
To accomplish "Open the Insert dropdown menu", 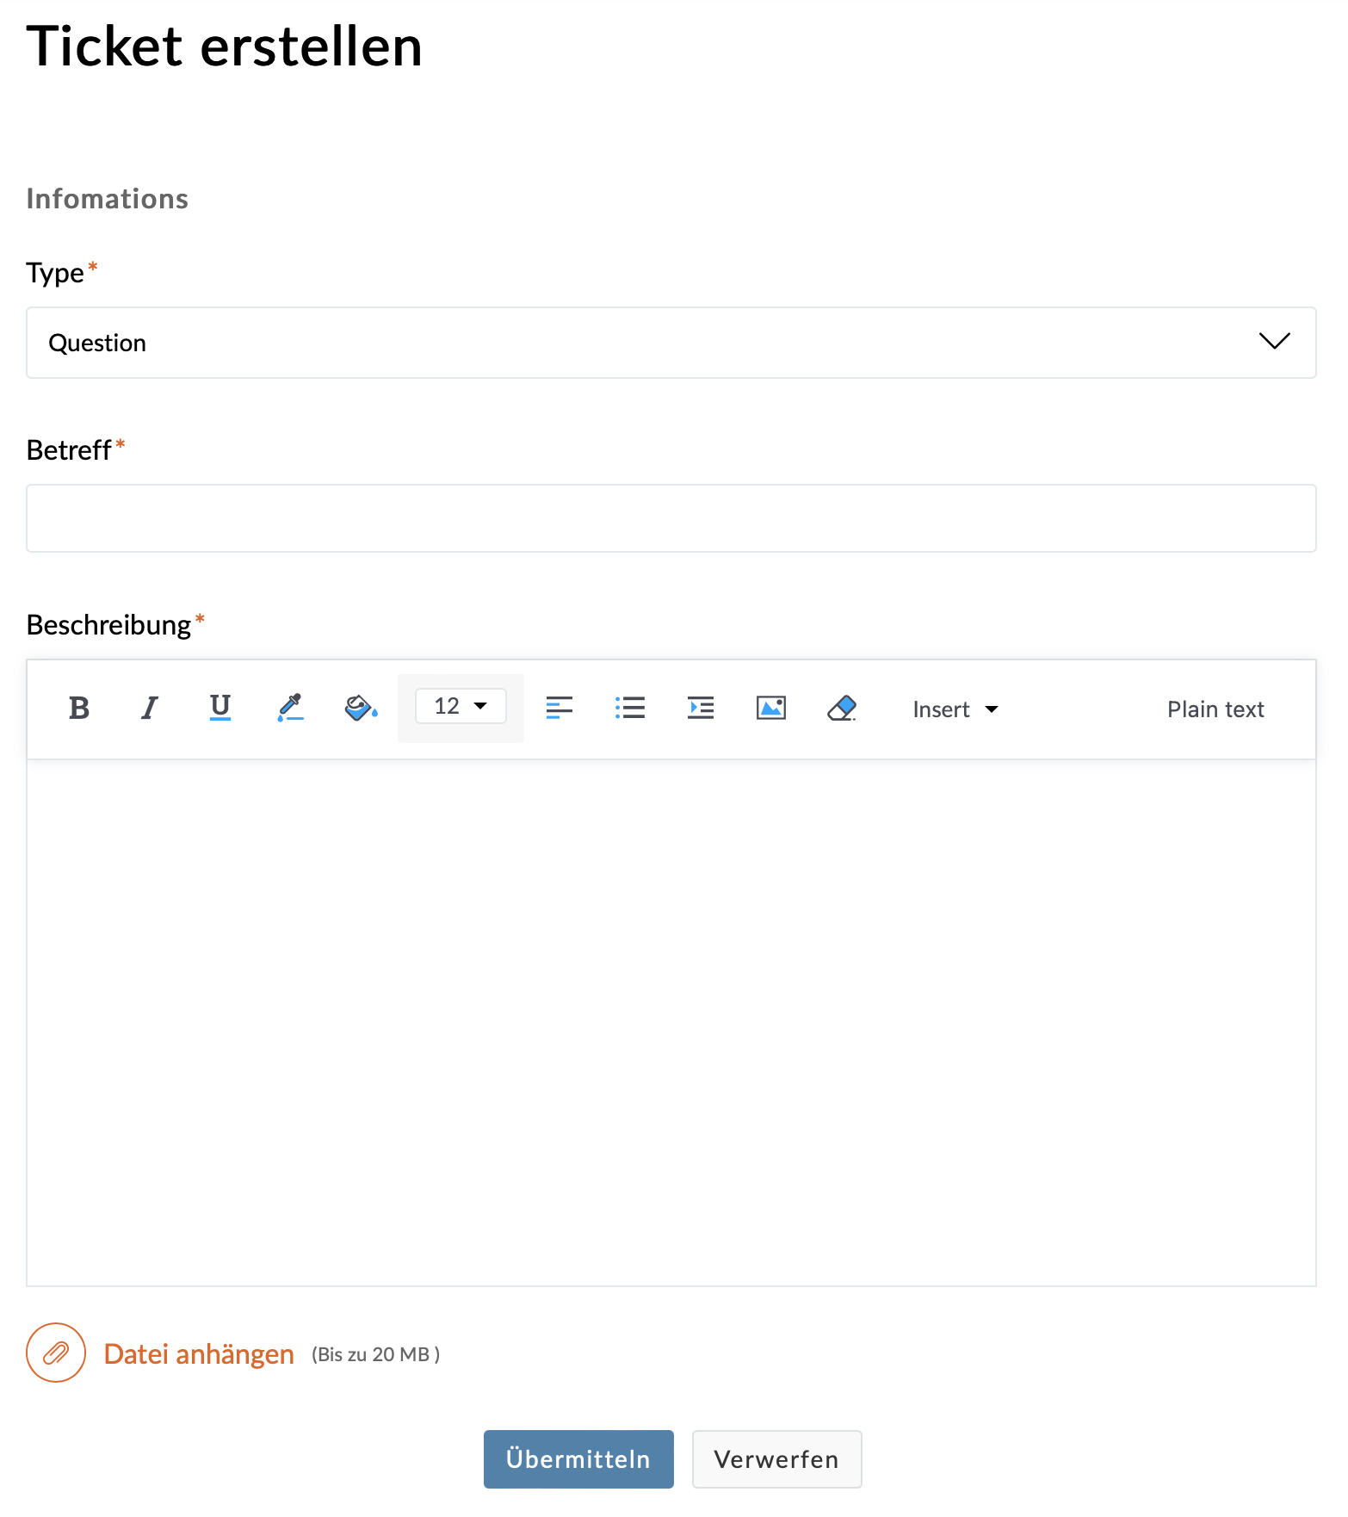I will [x=955, y=709].
